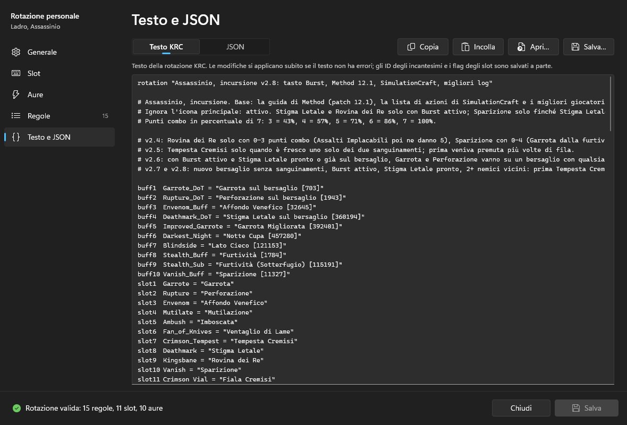Select Testo e JSON in sidebar
This screenshot has width=627, height=425.
pos(60,137)
